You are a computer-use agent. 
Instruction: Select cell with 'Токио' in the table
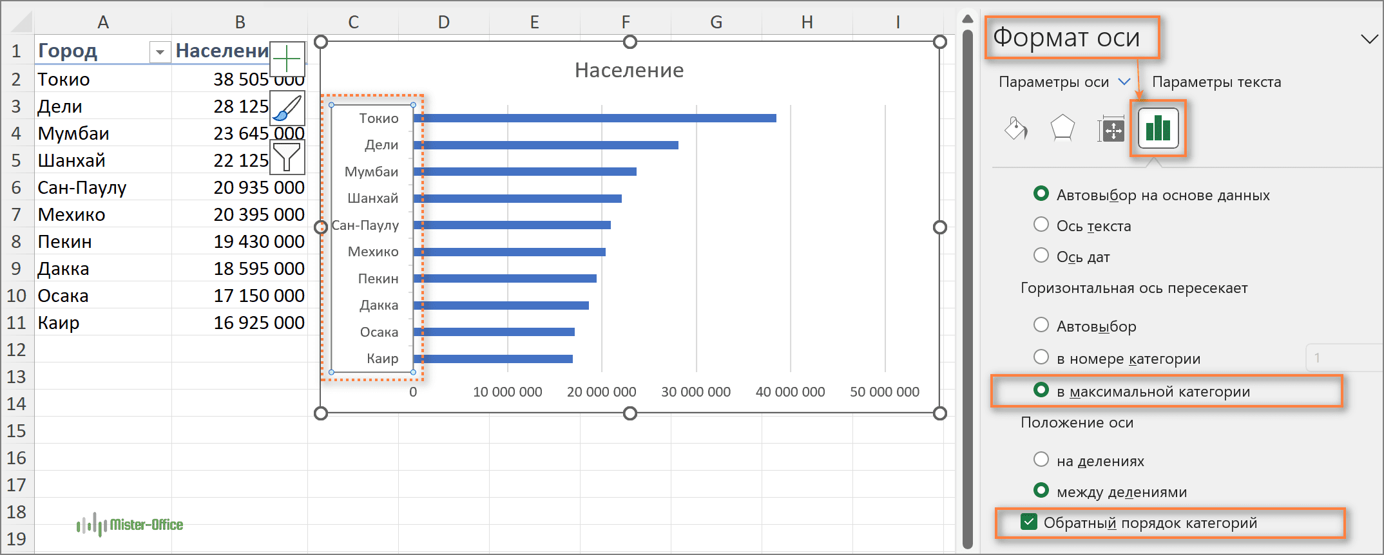pyautogui.click(x=103, y=79)
